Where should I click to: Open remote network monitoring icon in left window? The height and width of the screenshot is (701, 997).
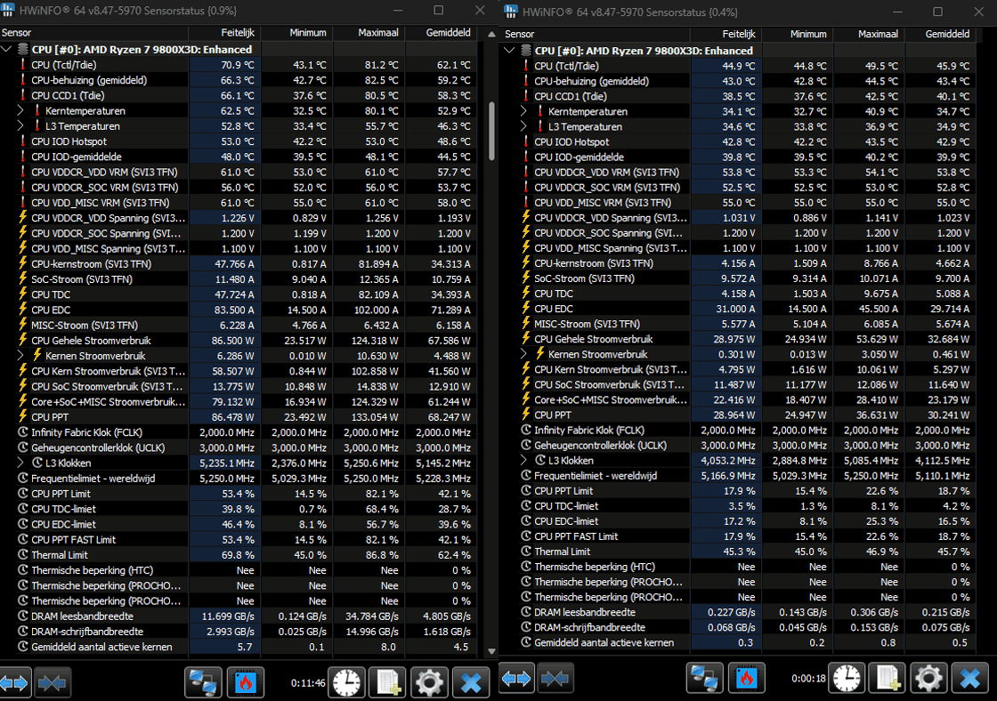pos(203,683)
